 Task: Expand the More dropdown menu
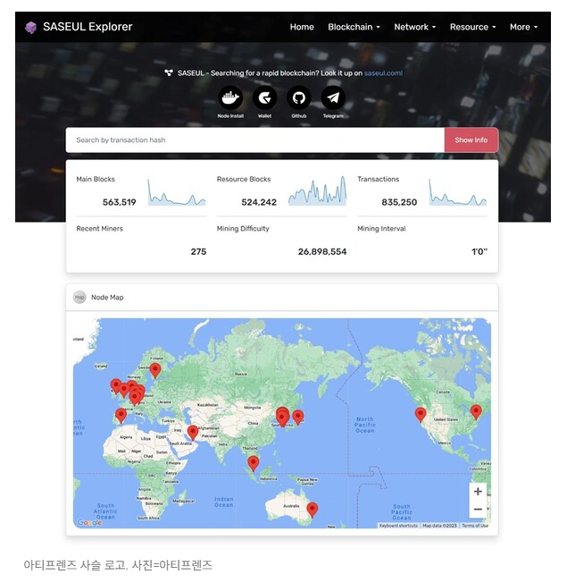click(x=523, y=27)
